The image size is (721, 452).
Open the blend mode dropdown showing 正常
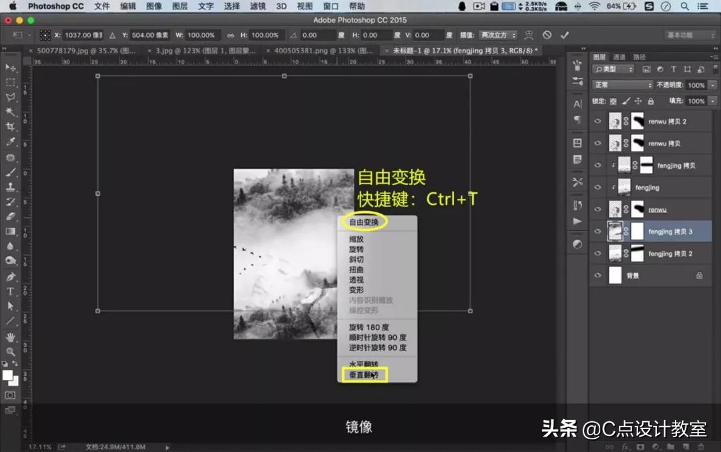pos(621,84)
